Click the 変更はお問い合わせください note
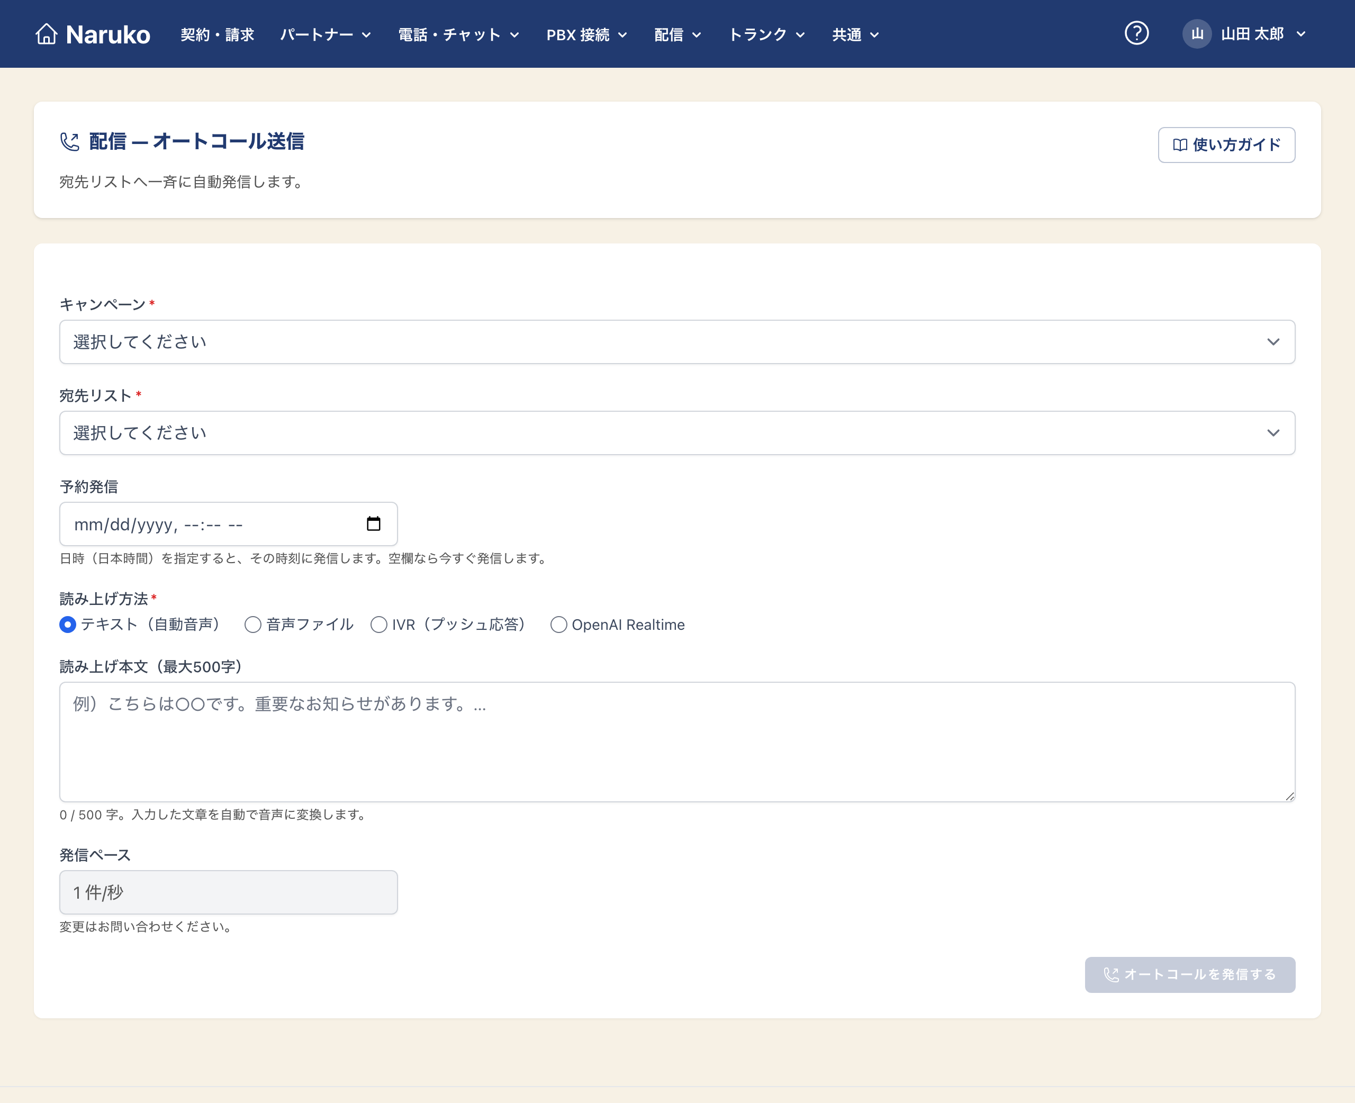 (147, 926)
